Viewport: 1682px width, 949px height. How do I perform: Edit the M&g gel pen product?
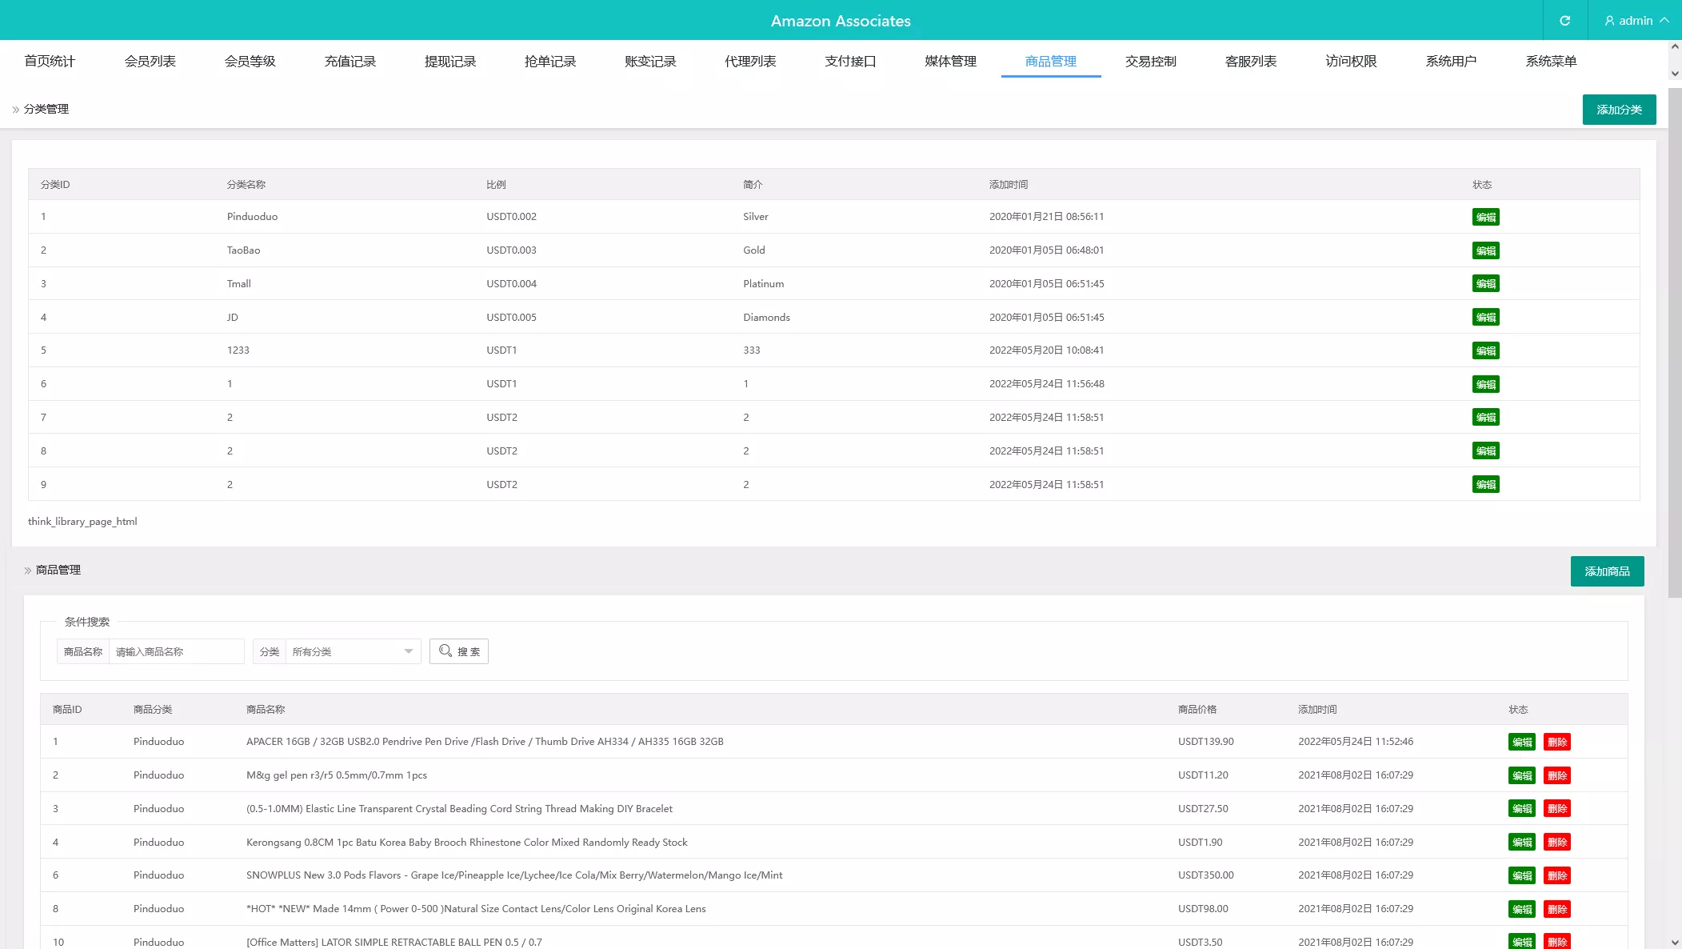(1521, 775)
